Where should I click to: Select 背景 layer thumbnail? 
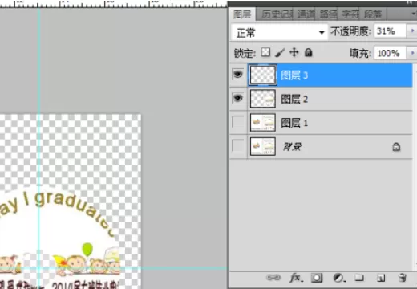(x=263, y=146)
